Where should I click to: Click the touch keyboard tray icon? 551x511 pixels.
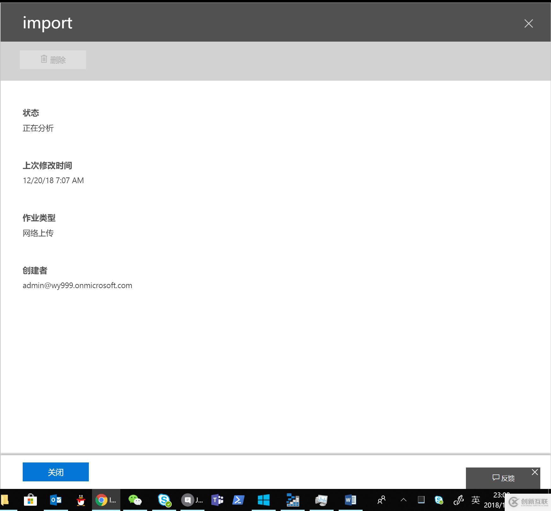click(421, 500)
